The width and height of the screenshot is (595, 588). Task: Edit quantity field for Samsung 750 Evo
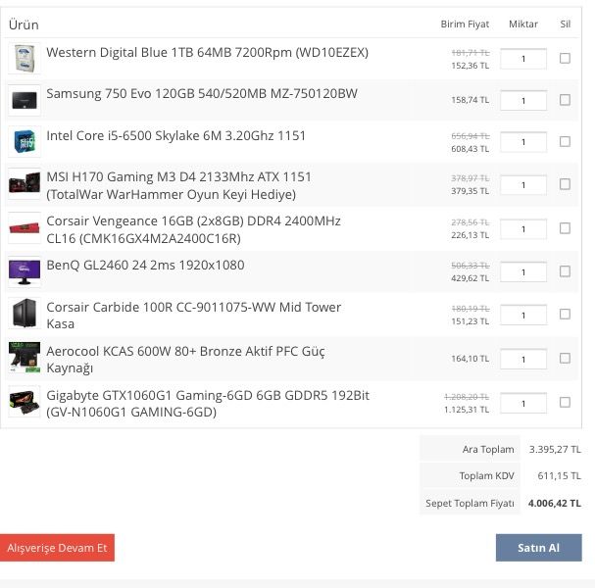pos(523,101)
